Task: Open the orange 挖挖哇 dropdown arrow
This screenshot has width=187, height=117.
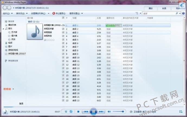Action: (x=13, y=89)
